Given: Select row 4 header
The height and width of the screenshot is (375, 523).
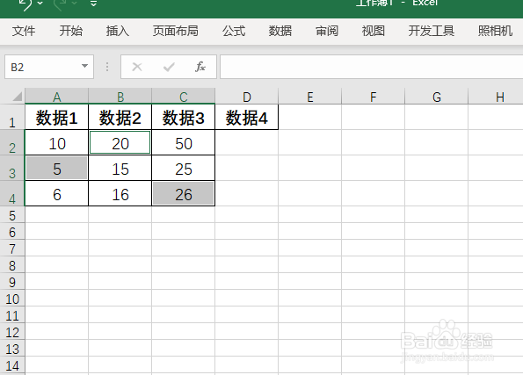Looking at the screenshot, I should pyautogui.click(x=12, y=193).
